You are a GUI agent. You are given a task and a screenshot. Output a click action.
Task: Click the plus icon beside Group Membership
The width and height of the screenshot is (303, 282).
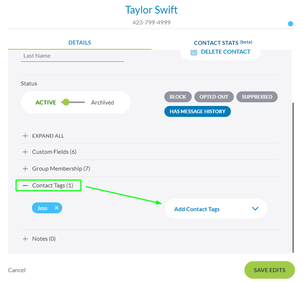(x=25, y=168)
